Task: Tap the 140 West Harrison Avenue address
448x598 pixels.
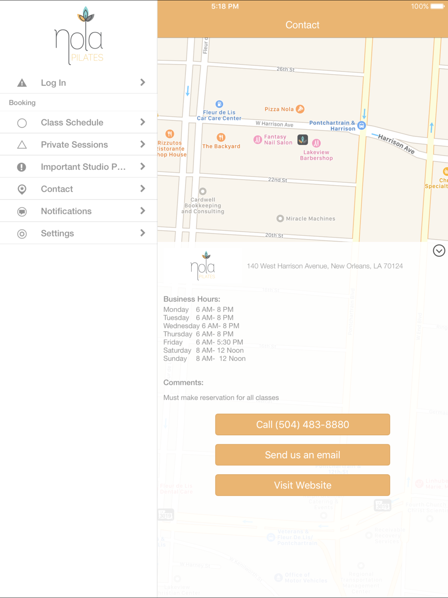Action: tap(325, 266)
